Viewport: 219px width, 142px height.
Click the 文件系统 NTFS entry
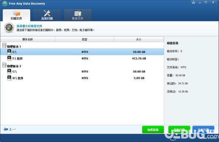(177, 67)
